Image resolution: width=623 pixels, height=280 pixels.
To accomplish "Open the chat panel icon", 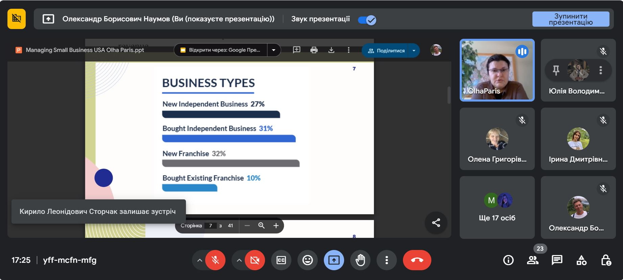I will click(557, 260).
